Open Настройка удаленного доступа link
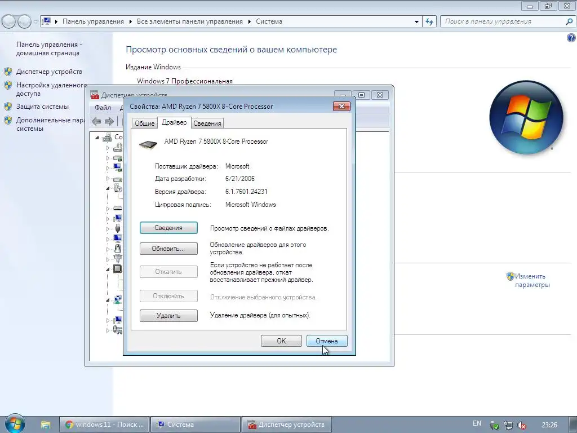The image size is (577, 433). pyautogui.click(x=51, y=89)
